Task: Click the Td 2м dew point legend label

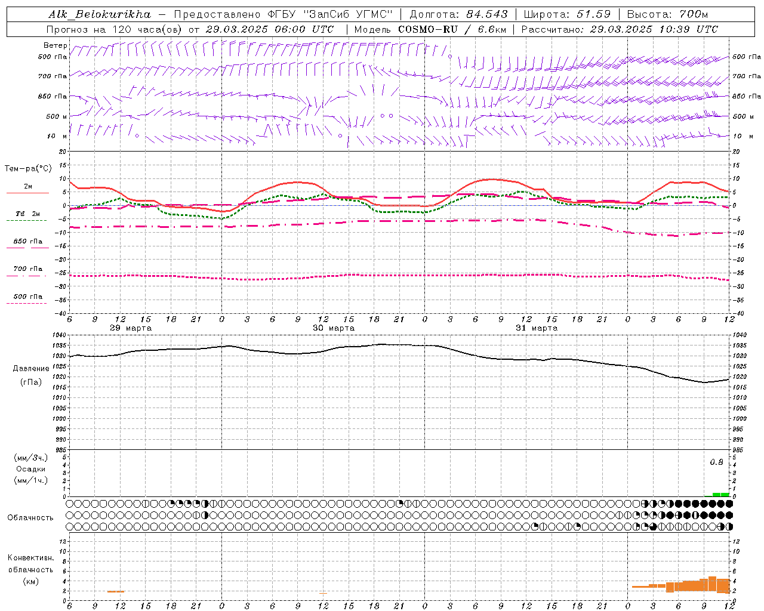Action: pyautogui.click(x=28, y=214)
